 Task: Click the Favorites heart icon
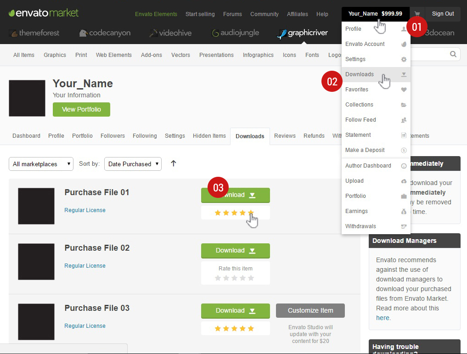pos(404,90)
